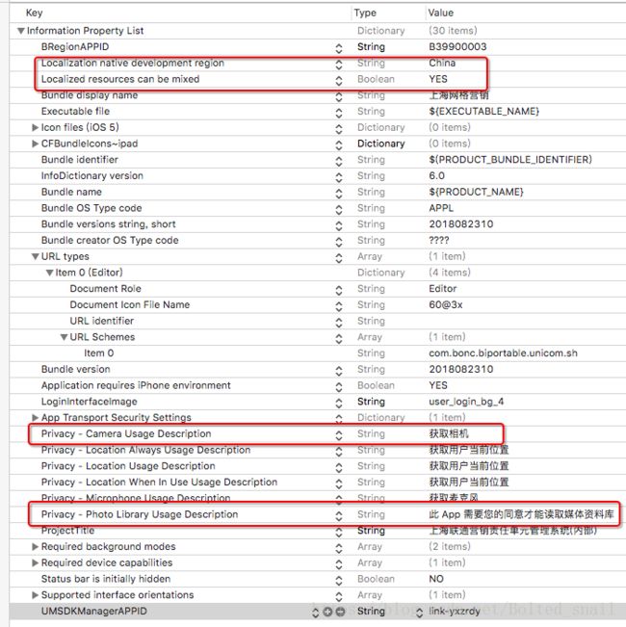The height and width of the screenshot is (627, 626).
Task: Open key stepper for Bundle creator OS Type code
Action: tap(339, 242)
